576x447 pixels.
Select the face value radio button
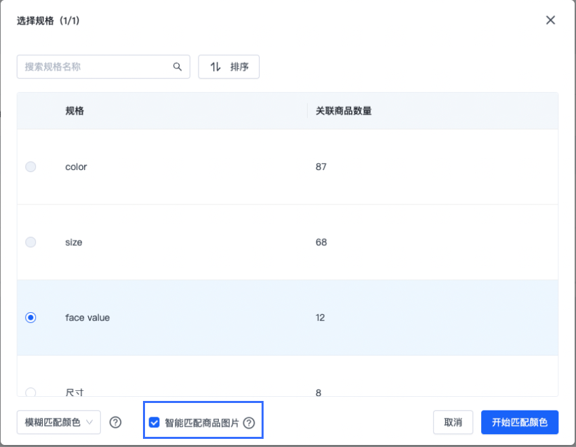coord(30,318)
